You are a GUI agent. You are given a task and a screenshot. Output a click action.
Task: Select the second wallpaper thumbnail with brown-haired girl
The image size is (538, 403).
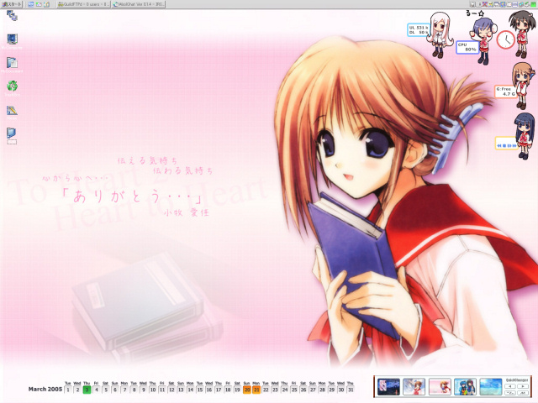[x=414, y=386]
